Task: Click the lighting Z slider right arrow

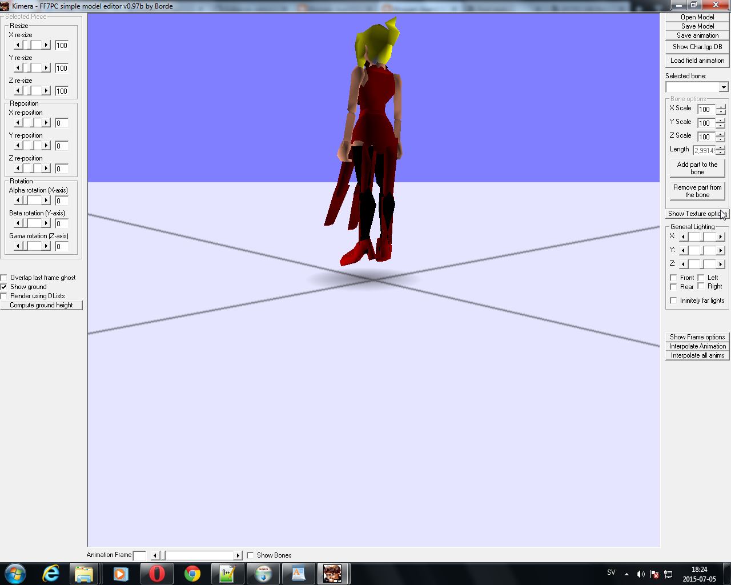Action: 720,264
